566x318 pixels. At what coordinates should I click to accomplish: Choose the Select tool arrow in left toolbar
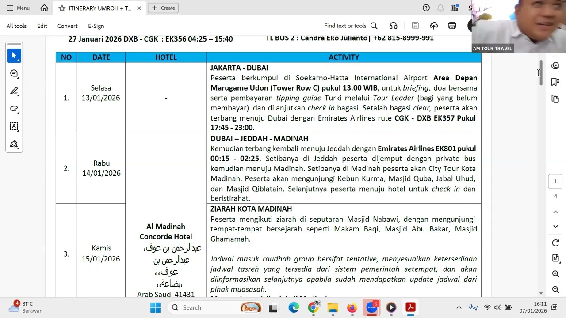(x=14, y=56)
